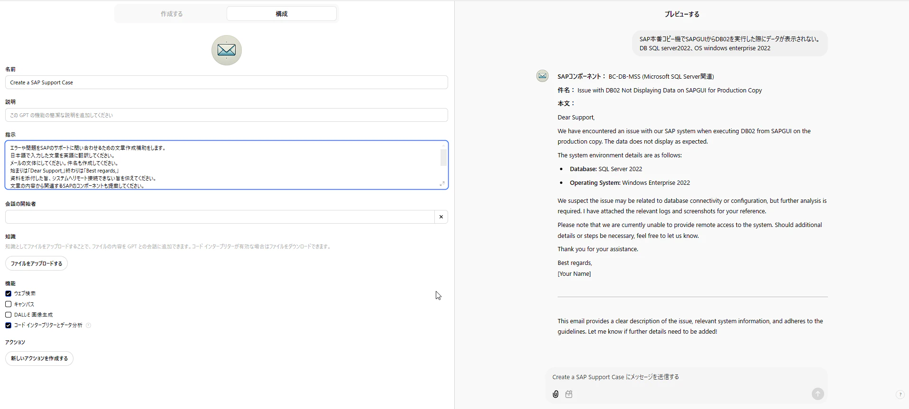Image resolution: width=909 pixels, height=409 pixels.
Task: Focus the 説明 description field
Action: point(227,115)
